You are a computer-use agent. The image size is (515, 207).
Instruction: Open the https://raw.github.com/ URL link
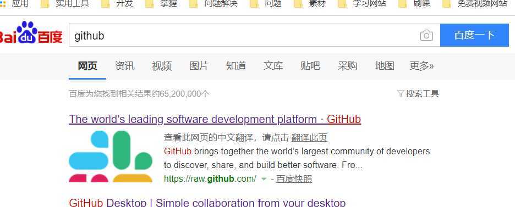pos(210,179)
